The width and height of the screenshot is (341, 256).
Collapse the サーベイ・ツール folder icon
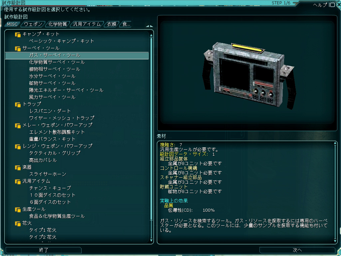18,49
